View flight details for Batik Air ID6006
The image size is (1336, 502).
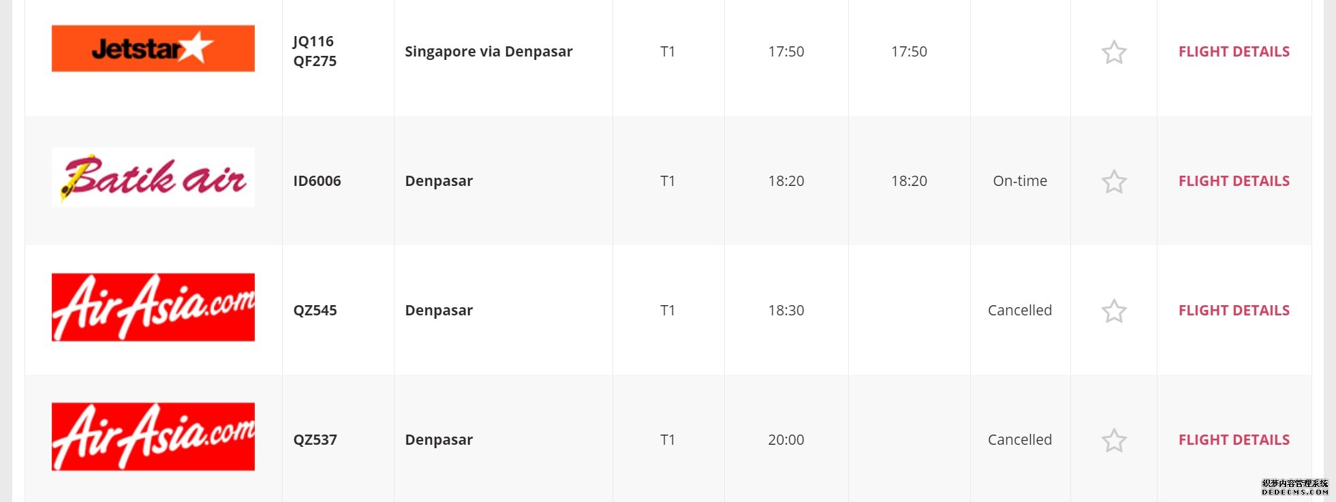click(1234, 181)
